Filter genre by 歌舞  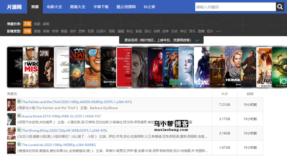(x=201, y=31)
